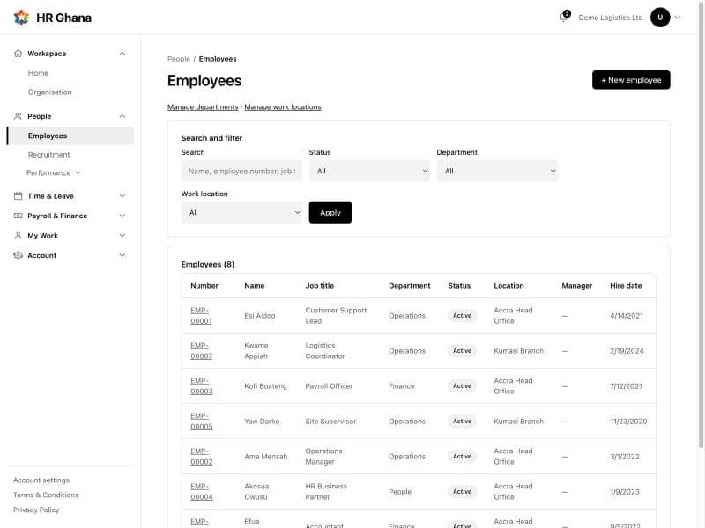
Task: Open the Status filter dropdown
Action: click(369, 171)
